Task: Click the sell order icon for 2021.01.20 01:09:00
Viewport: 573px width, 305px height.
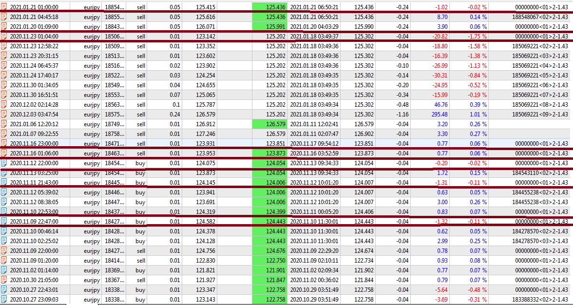Action: (x=4, y=27)
